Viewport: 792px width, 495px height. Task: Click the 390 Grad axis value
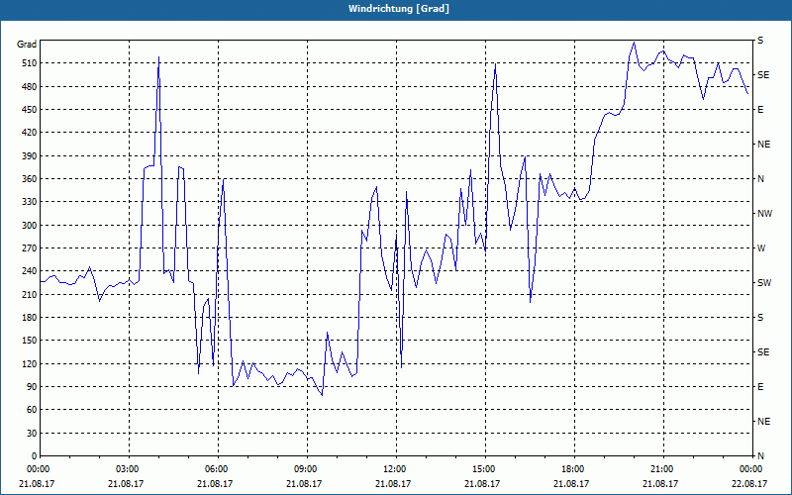pyautogui.click(x=29, y=156)
